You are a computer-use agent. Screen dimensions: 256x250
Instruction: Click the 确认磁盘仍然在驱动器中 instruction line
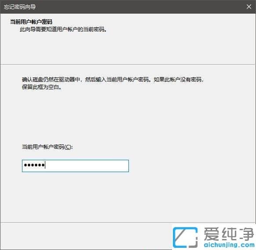(113, 80)
